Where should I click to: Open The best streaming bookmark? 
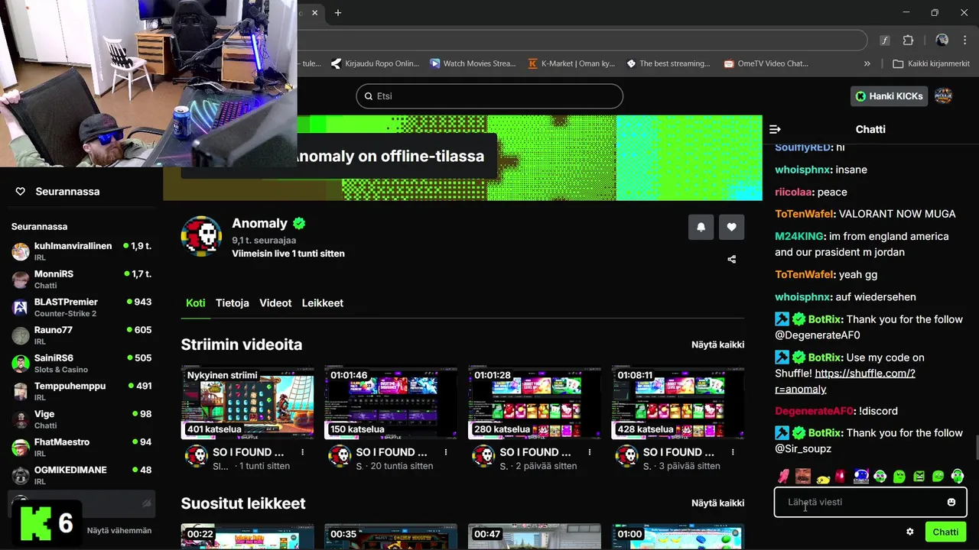(668, 63)
